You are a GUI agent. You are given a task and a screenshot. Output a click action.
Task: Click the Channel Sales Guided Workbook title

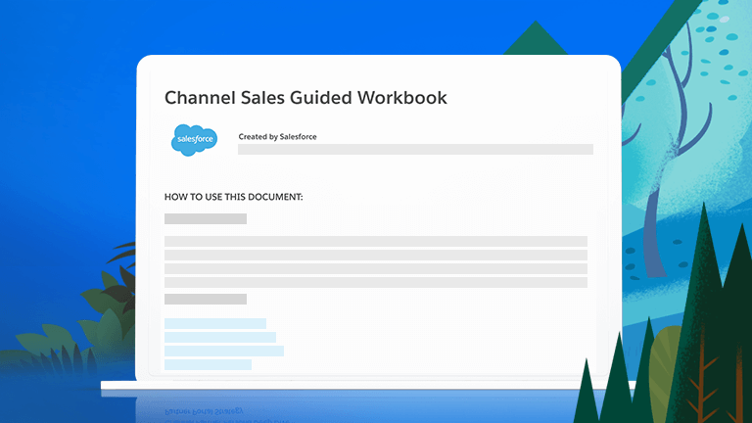305,98
